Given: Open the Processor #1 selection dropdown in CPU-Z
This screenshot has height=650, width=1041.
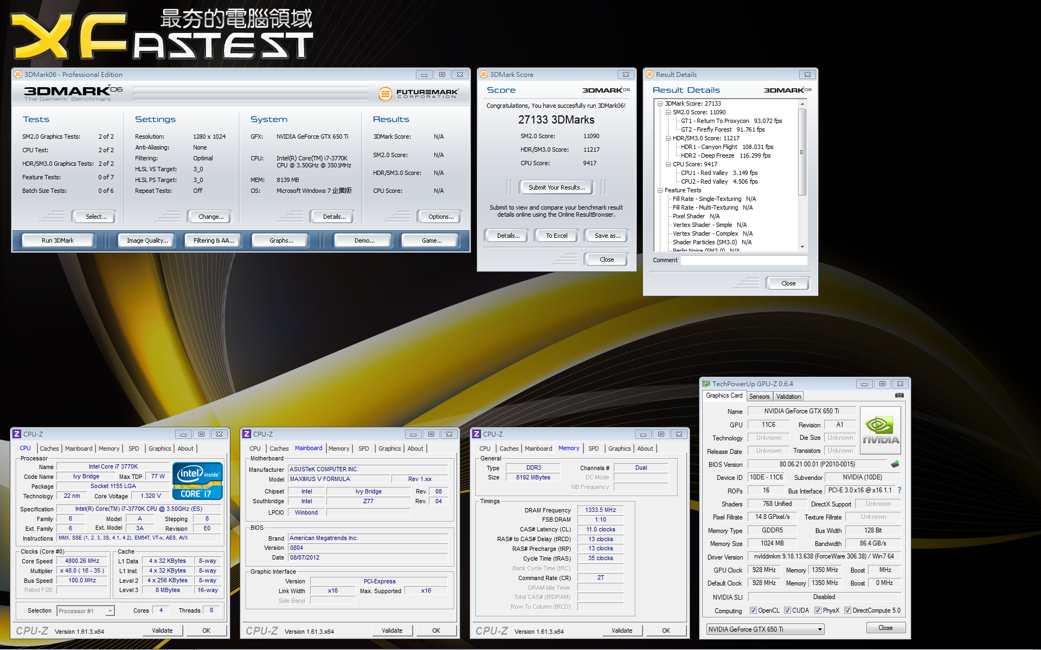Looking at the screenshot, I should pyautogui.click(x=86, y=611).
